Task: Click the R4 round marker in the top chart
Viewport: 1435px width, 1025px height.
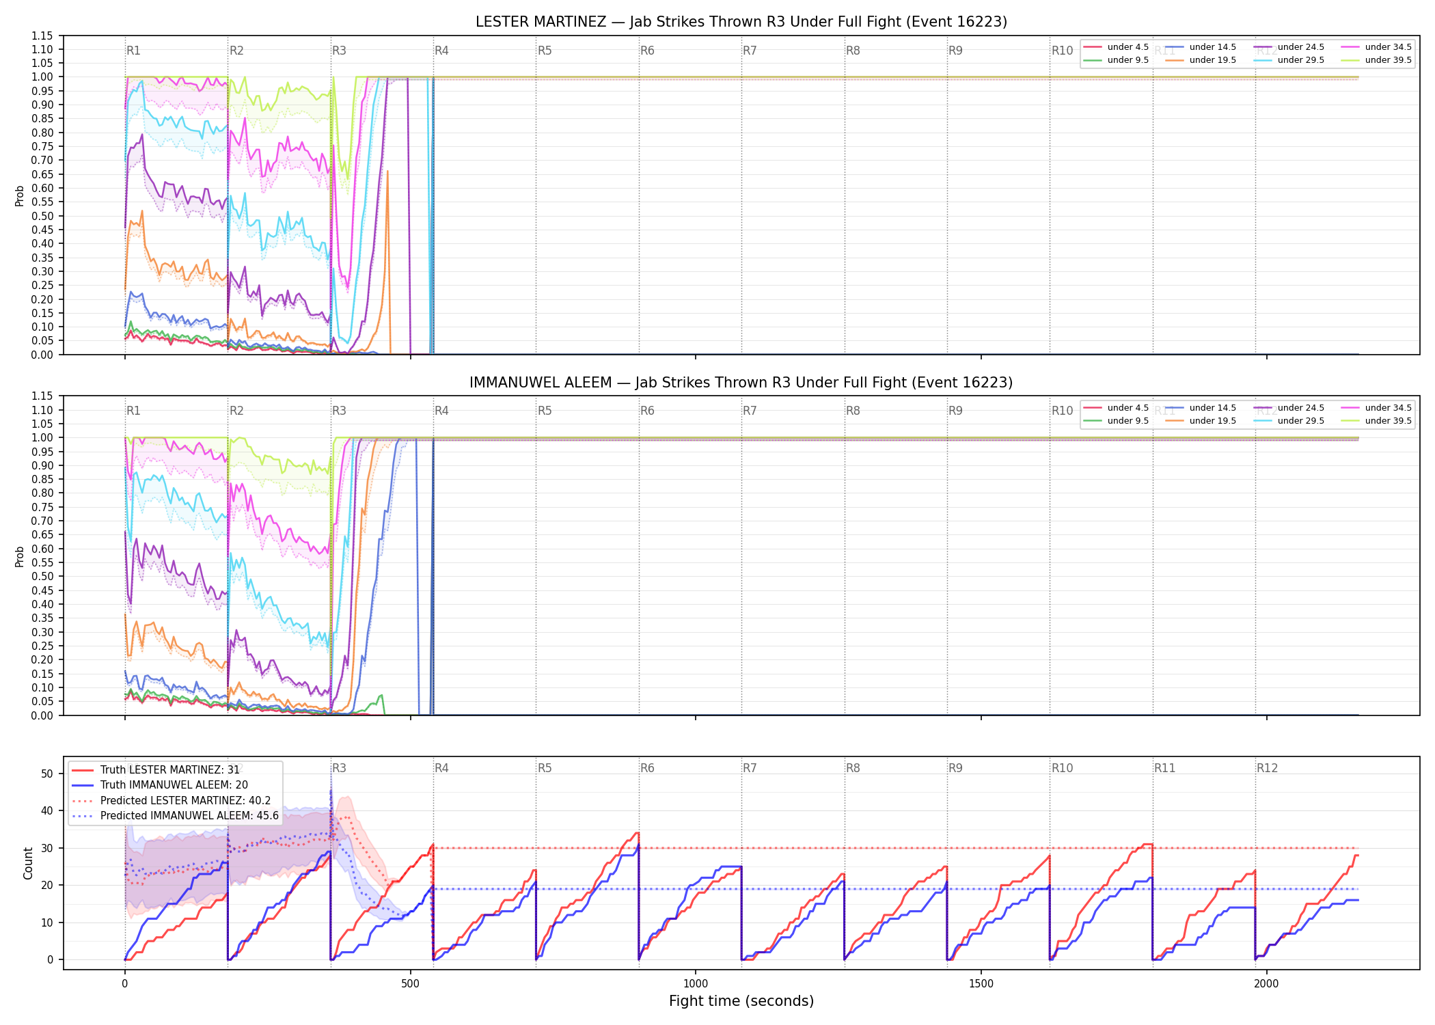Action: click(x=441, y=51)
